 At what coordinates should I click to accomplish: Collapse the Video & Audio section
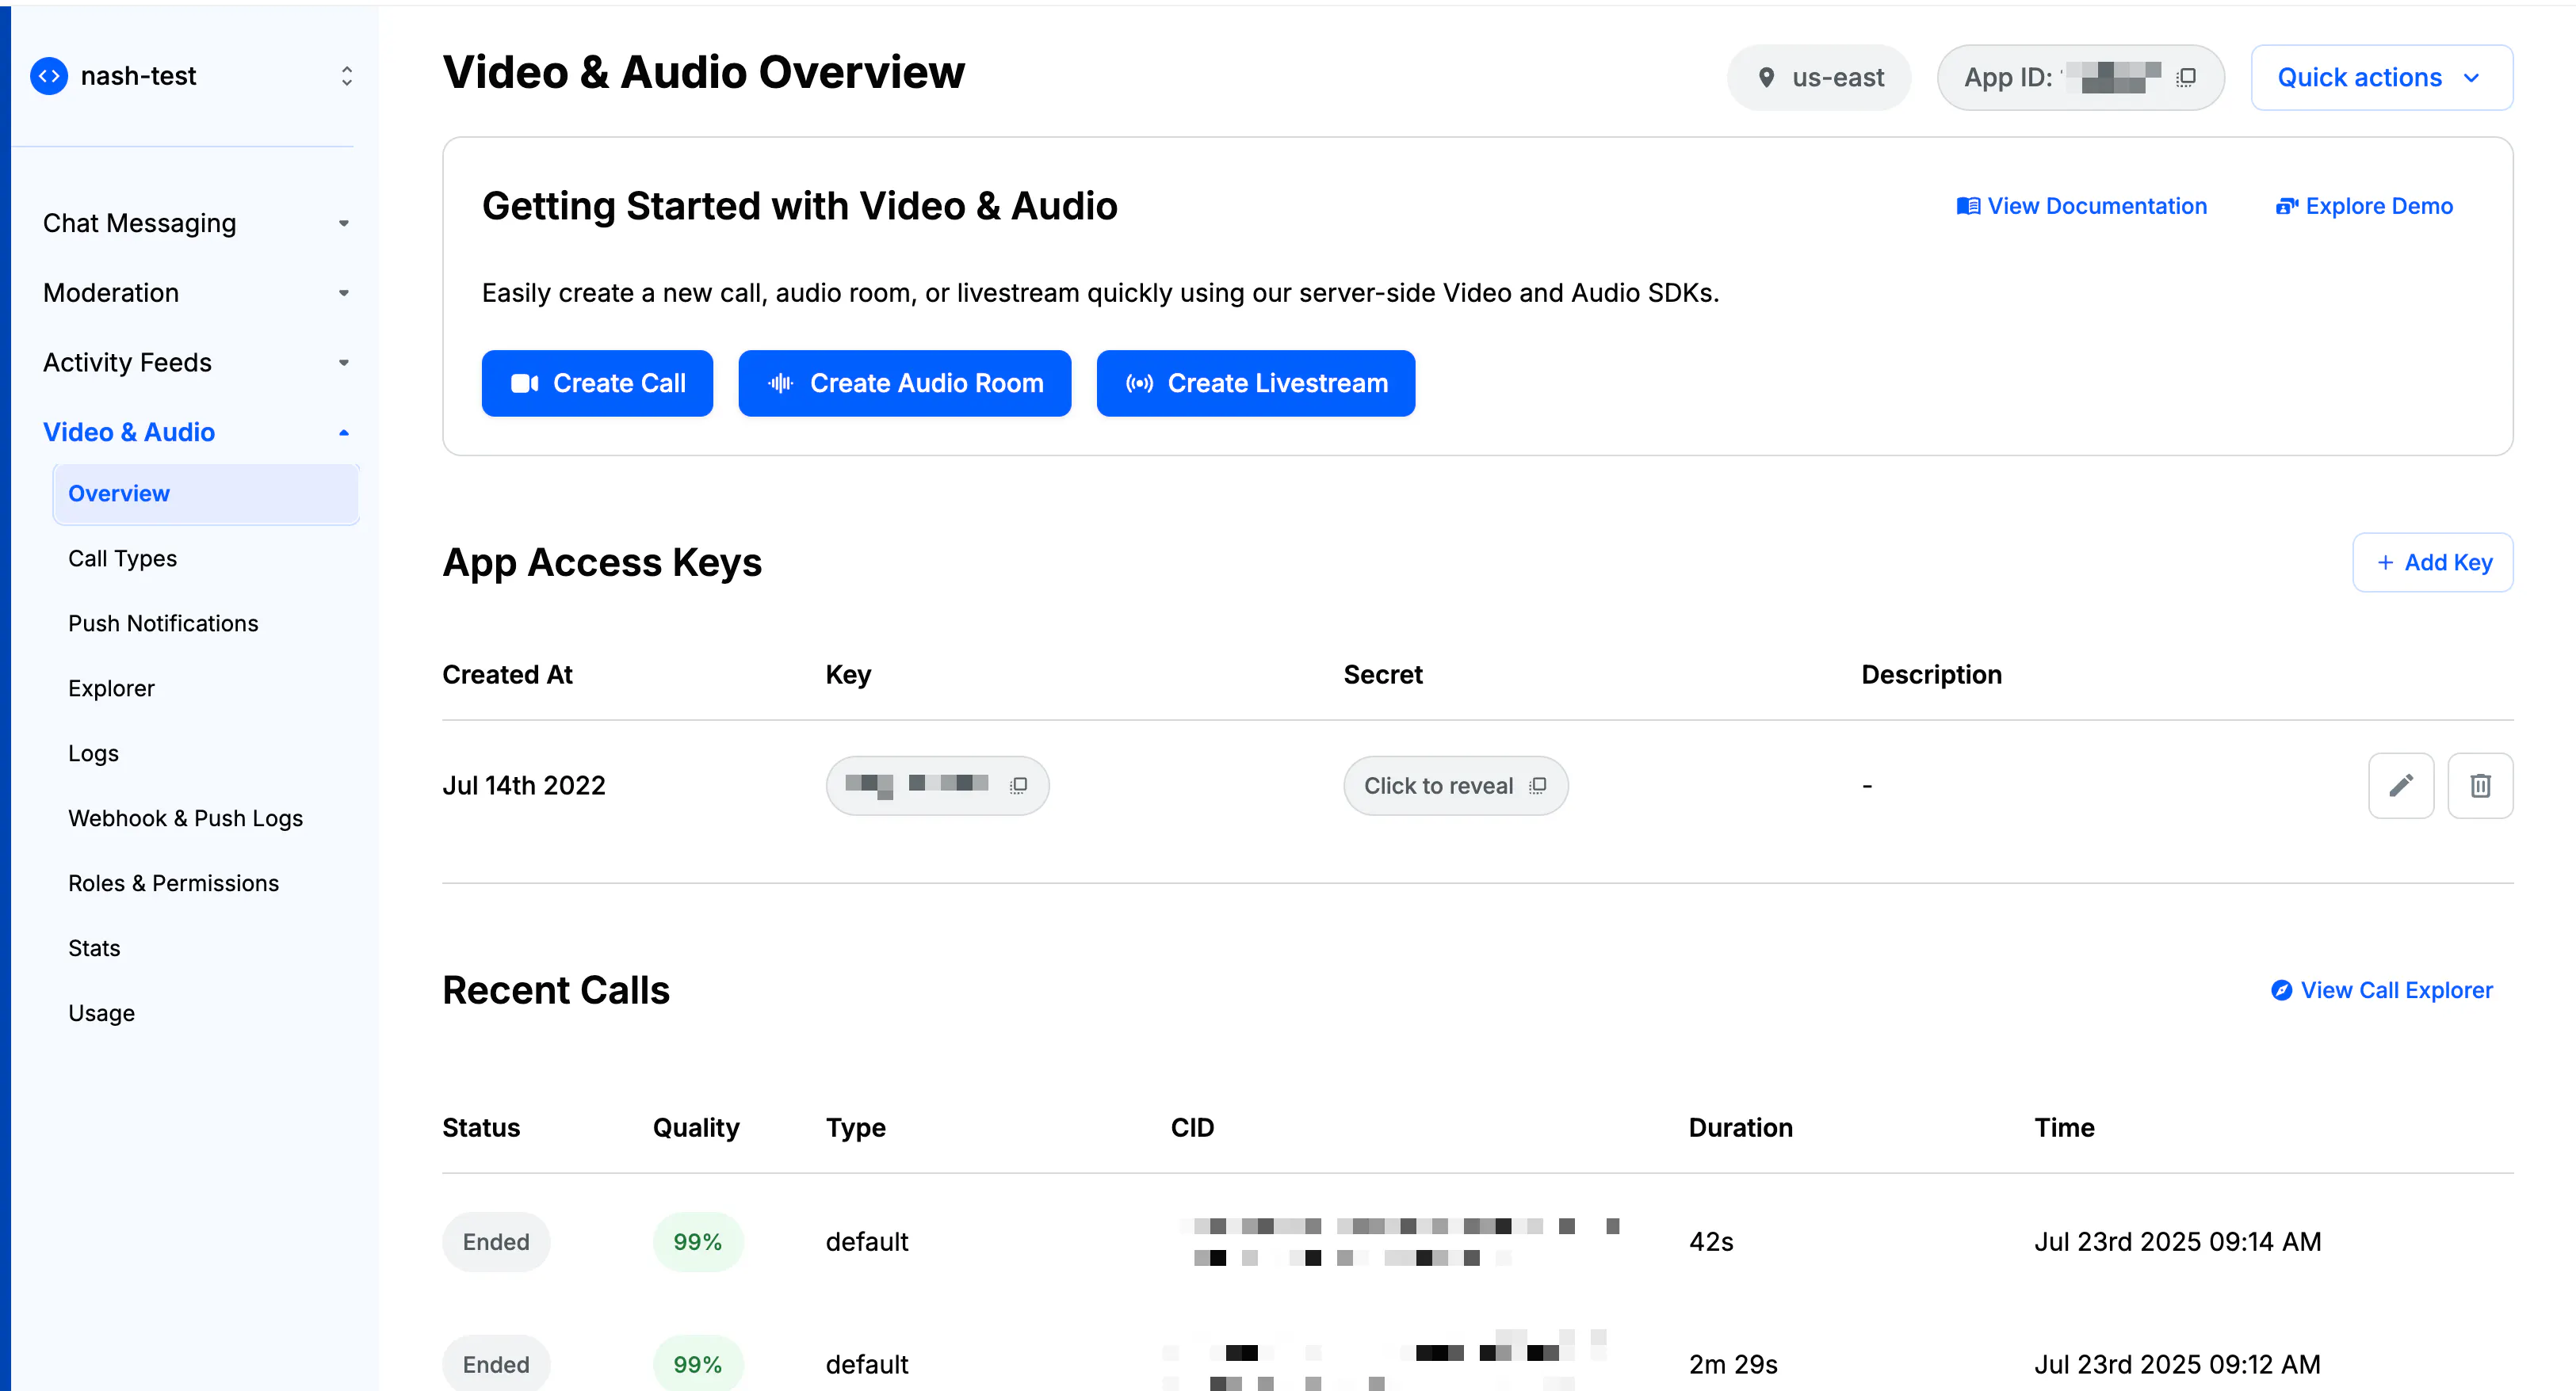click(x=344, y=433)
